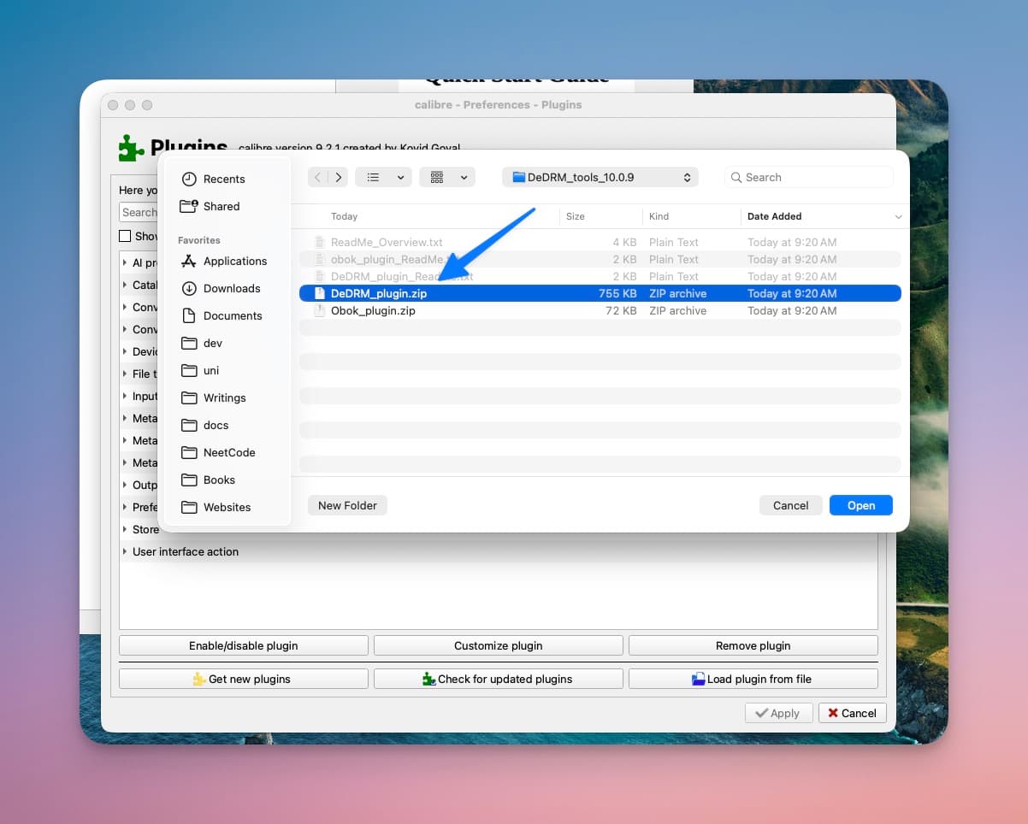The height and width of the screenshot is (824, 1028).
Task: Open Downloads from the Favorites sidebar
Action: click(230, 288)
